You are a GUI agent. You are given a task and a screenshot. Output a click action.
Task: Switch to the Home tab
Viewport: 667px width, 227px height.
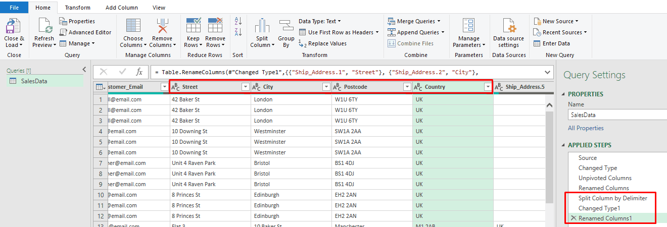tap(43, 8)
